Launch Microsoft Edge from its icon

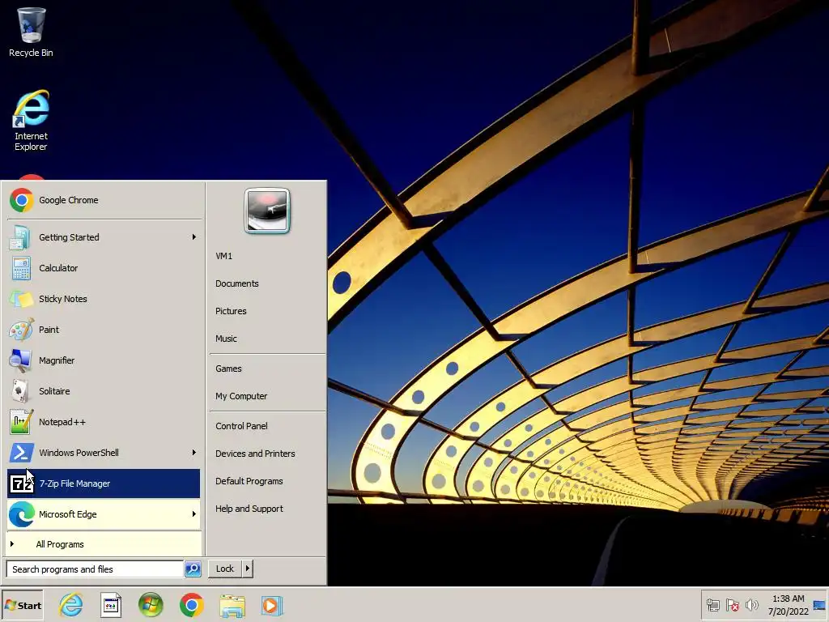tap(21, 514)
